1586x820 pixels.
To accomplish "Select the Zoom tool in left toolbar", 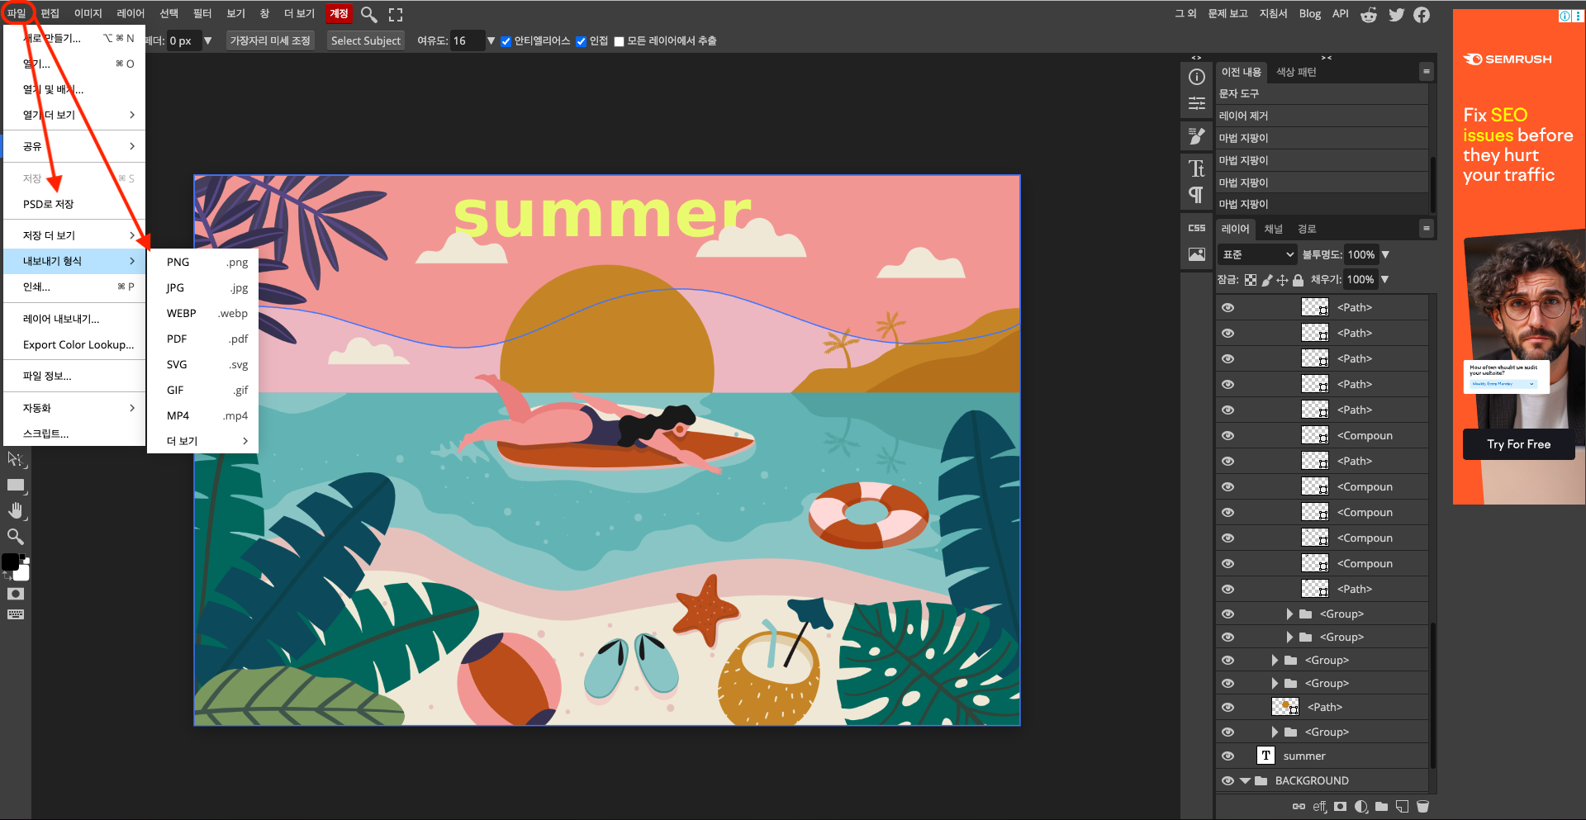I will [15, 537].
